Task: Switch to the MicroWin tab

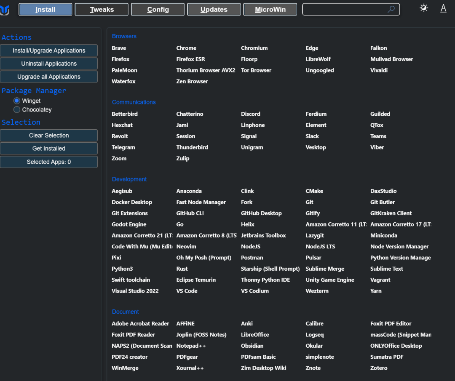Action: point(270,10)
